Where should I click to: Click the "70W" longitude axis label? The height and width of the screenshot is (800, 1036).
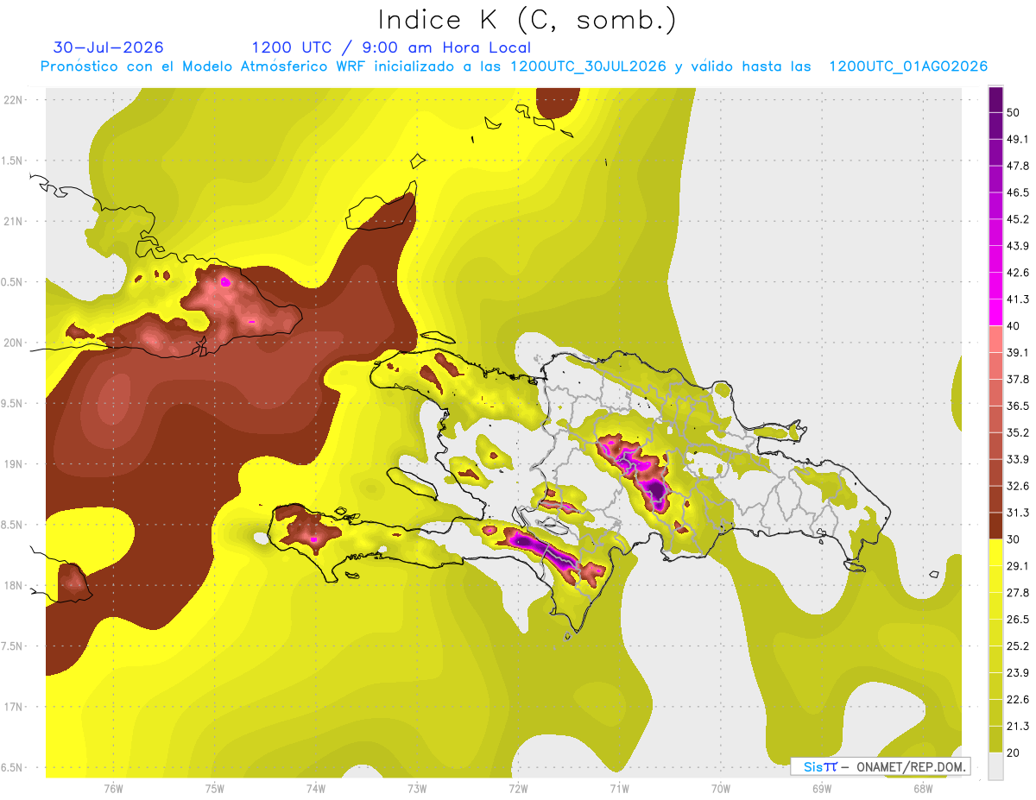click(721, 789)
